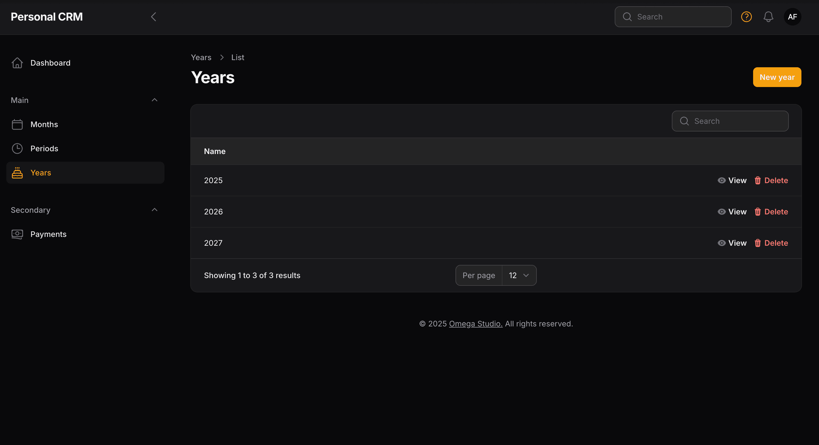
Task: Click the help question mark icon
Action: [x=746, y=17]
